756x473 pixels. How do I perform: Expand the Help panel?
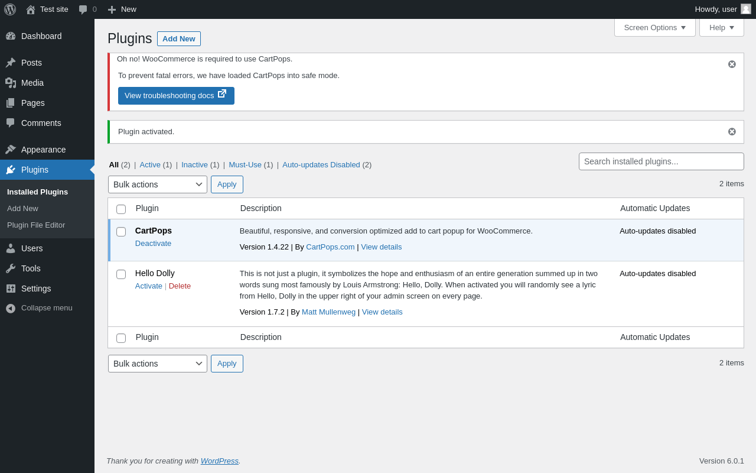tap(721, 27)
